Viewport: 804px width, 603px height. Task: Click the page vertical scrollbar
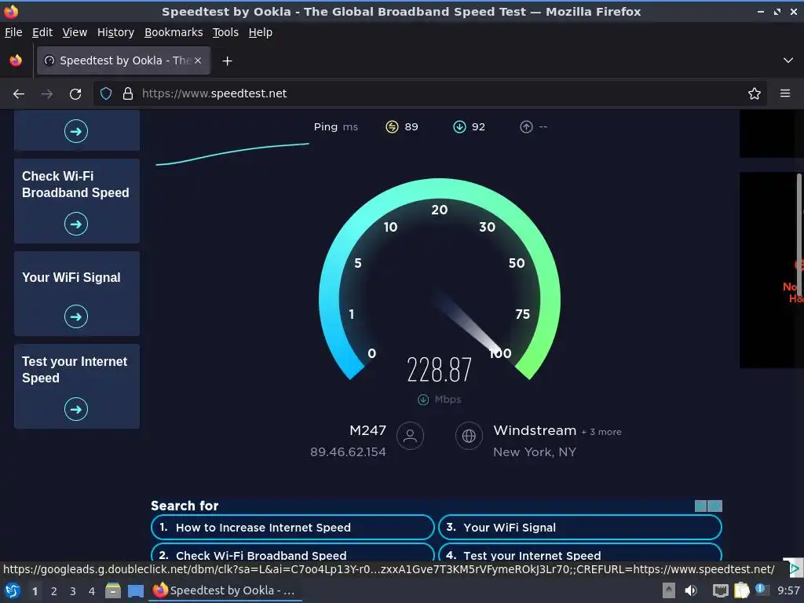point(799,235)
